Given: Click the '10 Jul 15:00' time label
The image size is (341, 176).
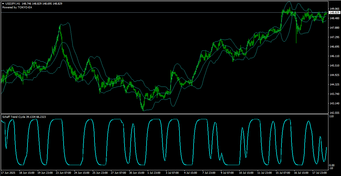Looking at the screenshot, I should [247, 173].
